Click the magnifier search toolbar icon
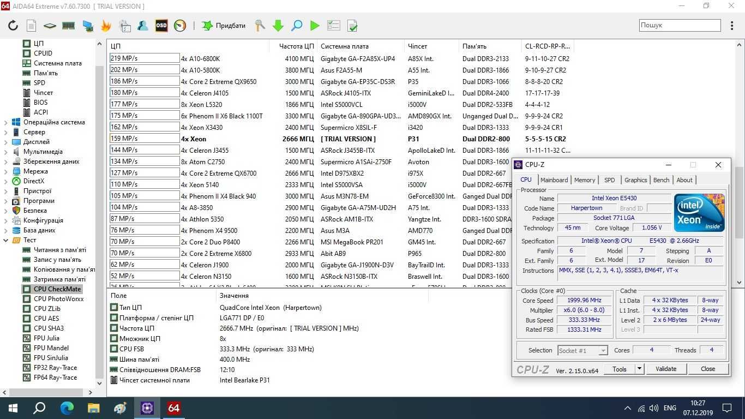This screenshot has width=745, height=419. point(297,26)
